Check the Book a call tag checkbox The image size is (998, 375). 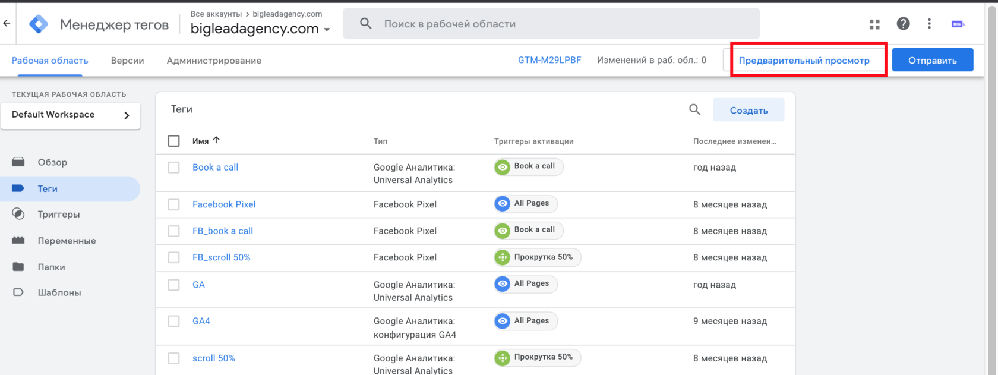173,168
